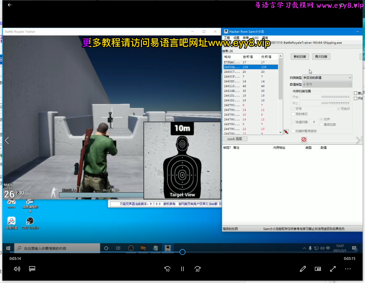The width and height of the screenshot is (365, 283).
Task: Open 精易编程助手 desktop shortcut
Action: pyautogui.click(x=30, y=205)
